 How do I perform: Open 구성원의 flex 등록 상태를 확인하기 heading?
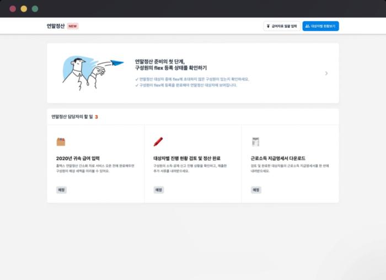(170, 68)
